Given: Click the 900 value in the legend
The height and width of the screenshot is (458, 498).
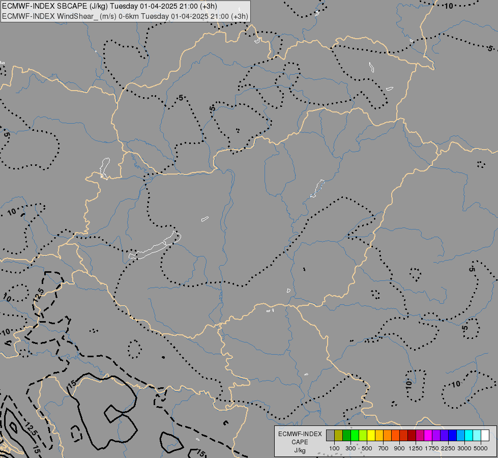Looking at the screenshot, I should tap(399, 448).
